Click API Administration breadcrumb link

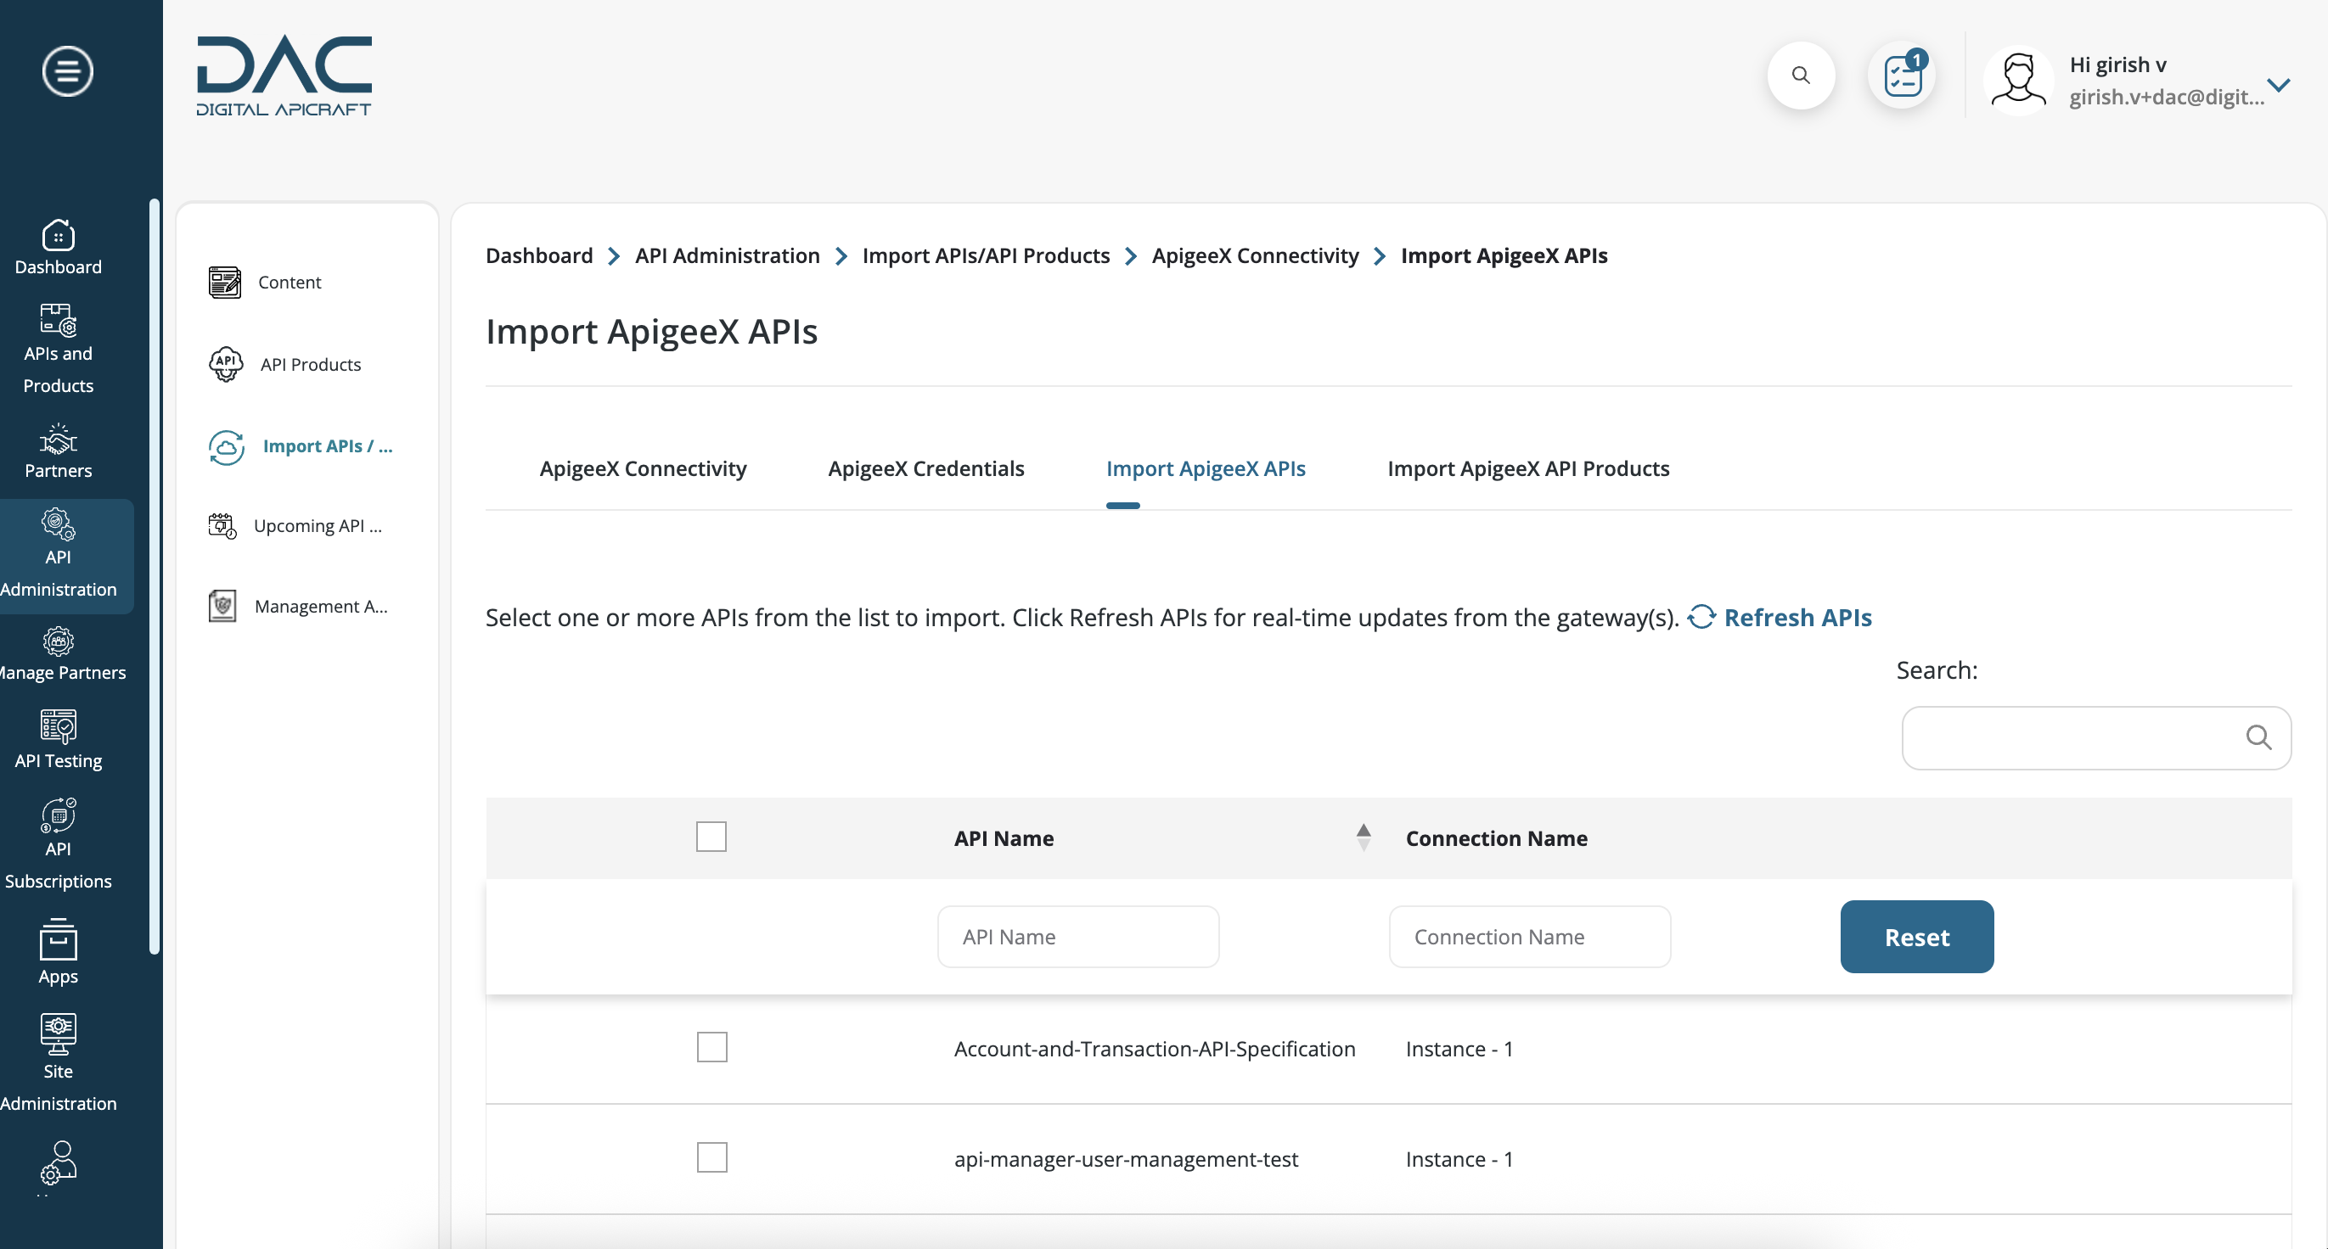click(x=728, y=255)
